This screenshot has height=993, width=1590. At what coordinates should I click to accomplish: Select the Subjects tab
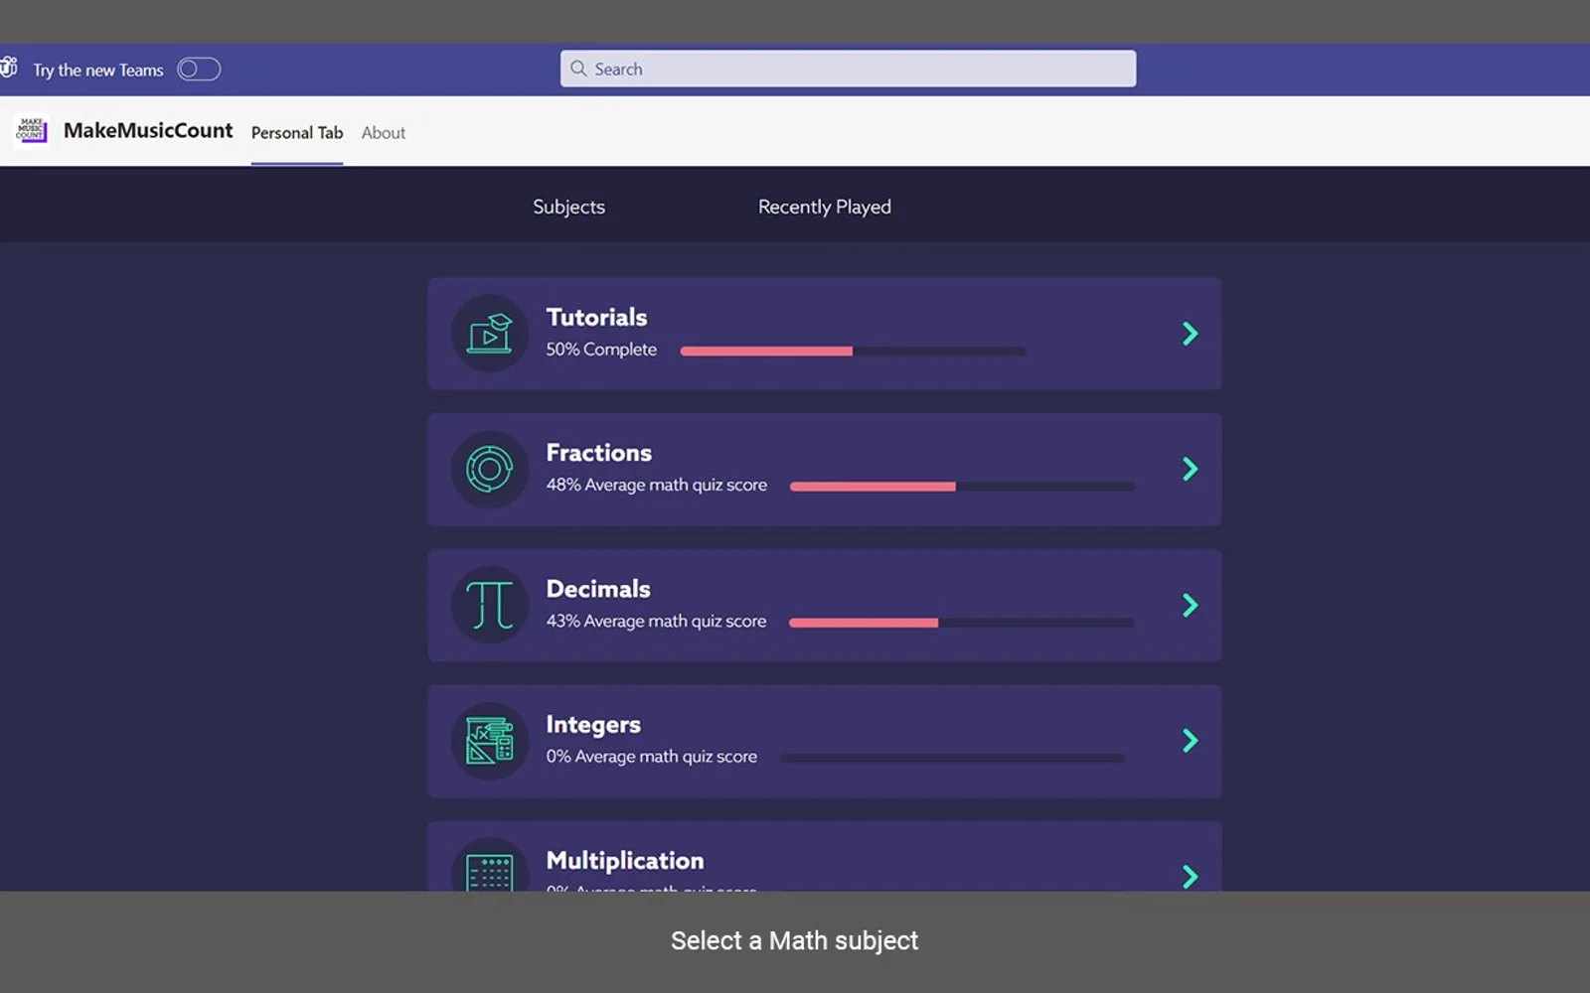coord(568,207)
